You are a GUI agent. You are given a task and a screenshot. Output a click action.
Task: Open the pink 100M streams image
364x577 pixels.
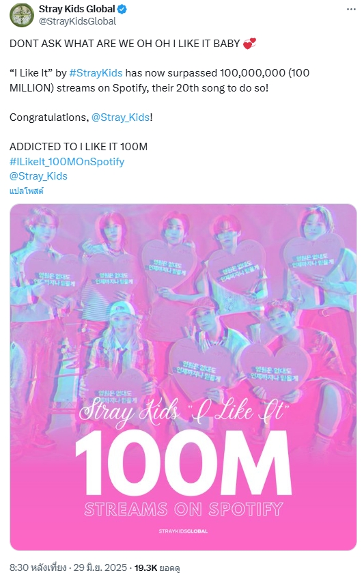click(x=183, y=377)
